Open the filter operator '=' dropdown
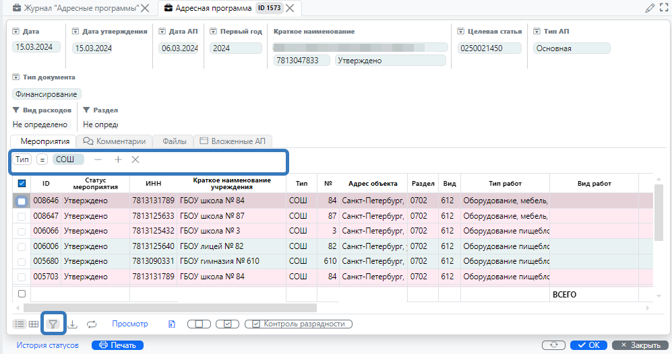 coord(42,160)
